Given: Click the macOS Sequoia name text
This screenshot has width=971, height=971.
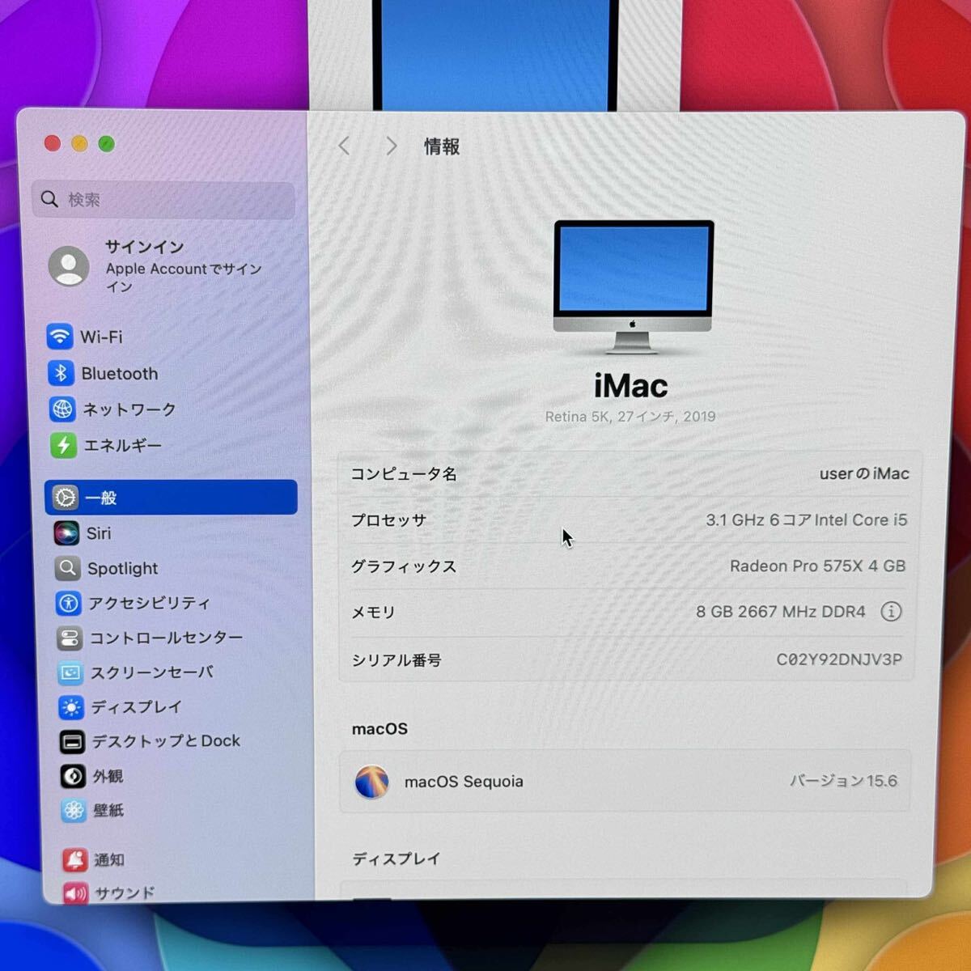Looking at the screenshot, I should pos(464,782).
